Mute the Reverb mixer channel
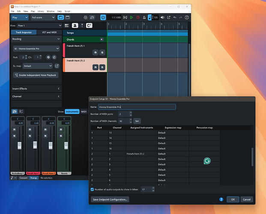The height and width of the screenshot is (214, 266). click(61, 130)
